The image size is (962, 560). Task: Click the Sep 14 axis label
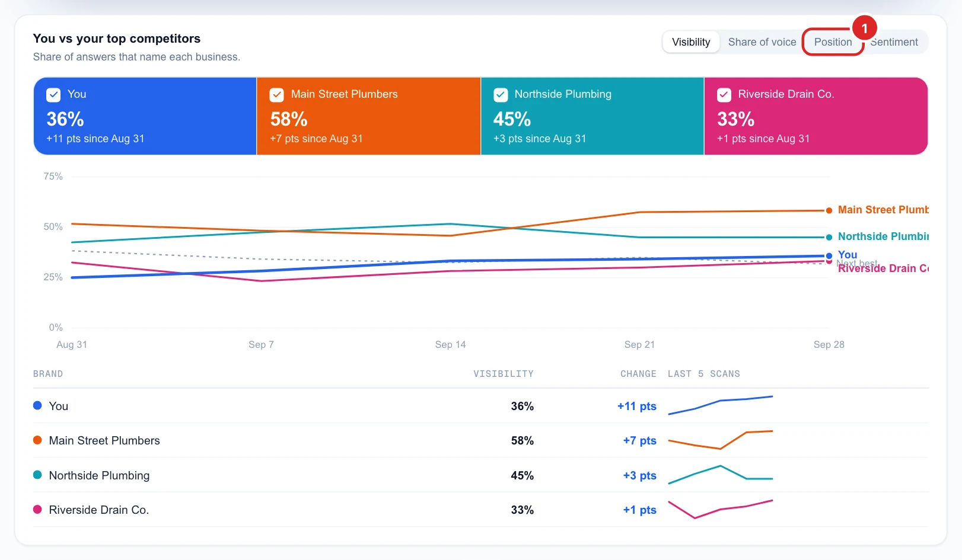click(x=450, y=344)
